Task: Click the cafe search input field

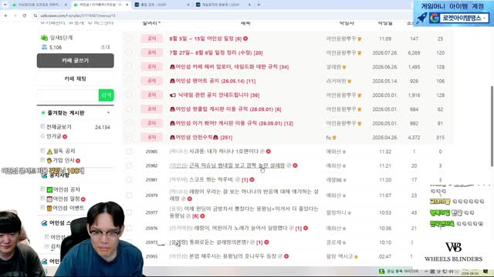Action: (x=68, y=95)
